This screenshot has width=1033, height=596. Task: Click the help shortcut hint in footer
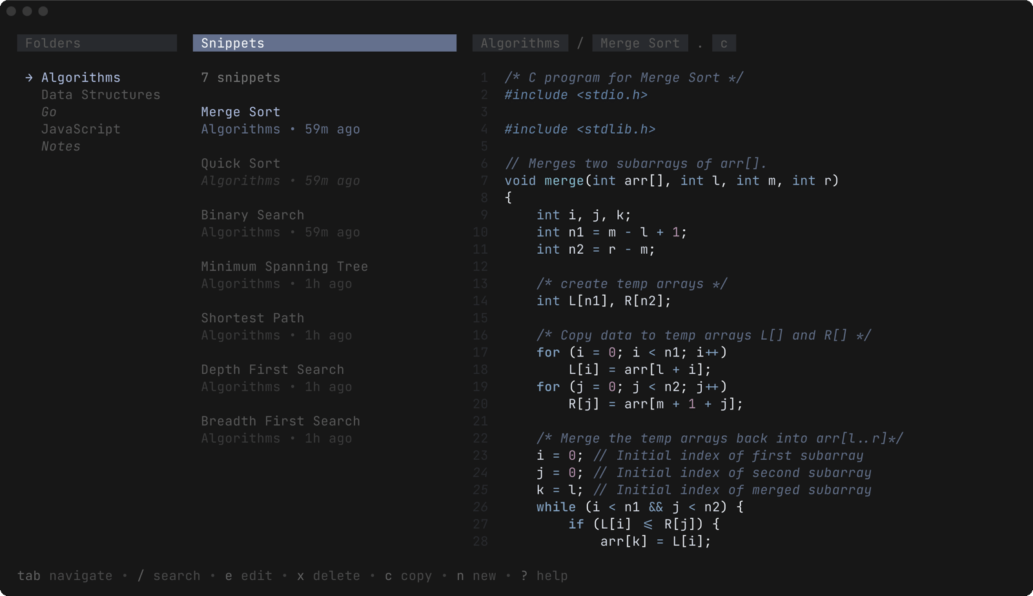pos(544,576)
